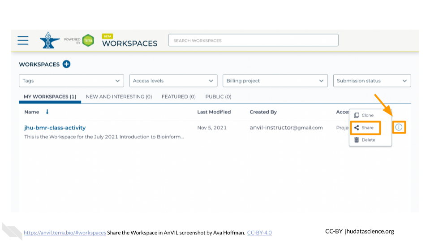Viewport: 430px width, 242px height.
Task: Open the Billing project dropdown
Action: click(x=275, y=81)
